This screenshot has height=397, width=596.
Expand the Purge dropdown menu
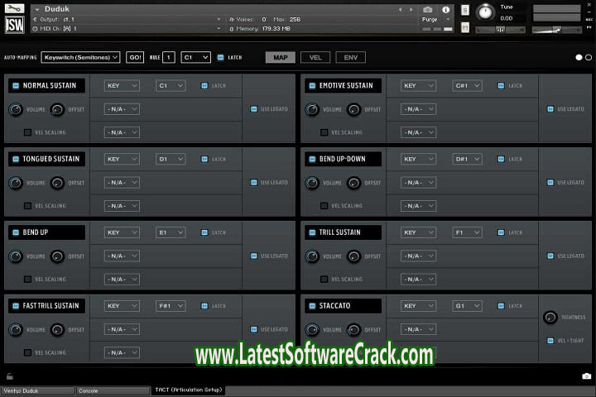click(436, 19)
